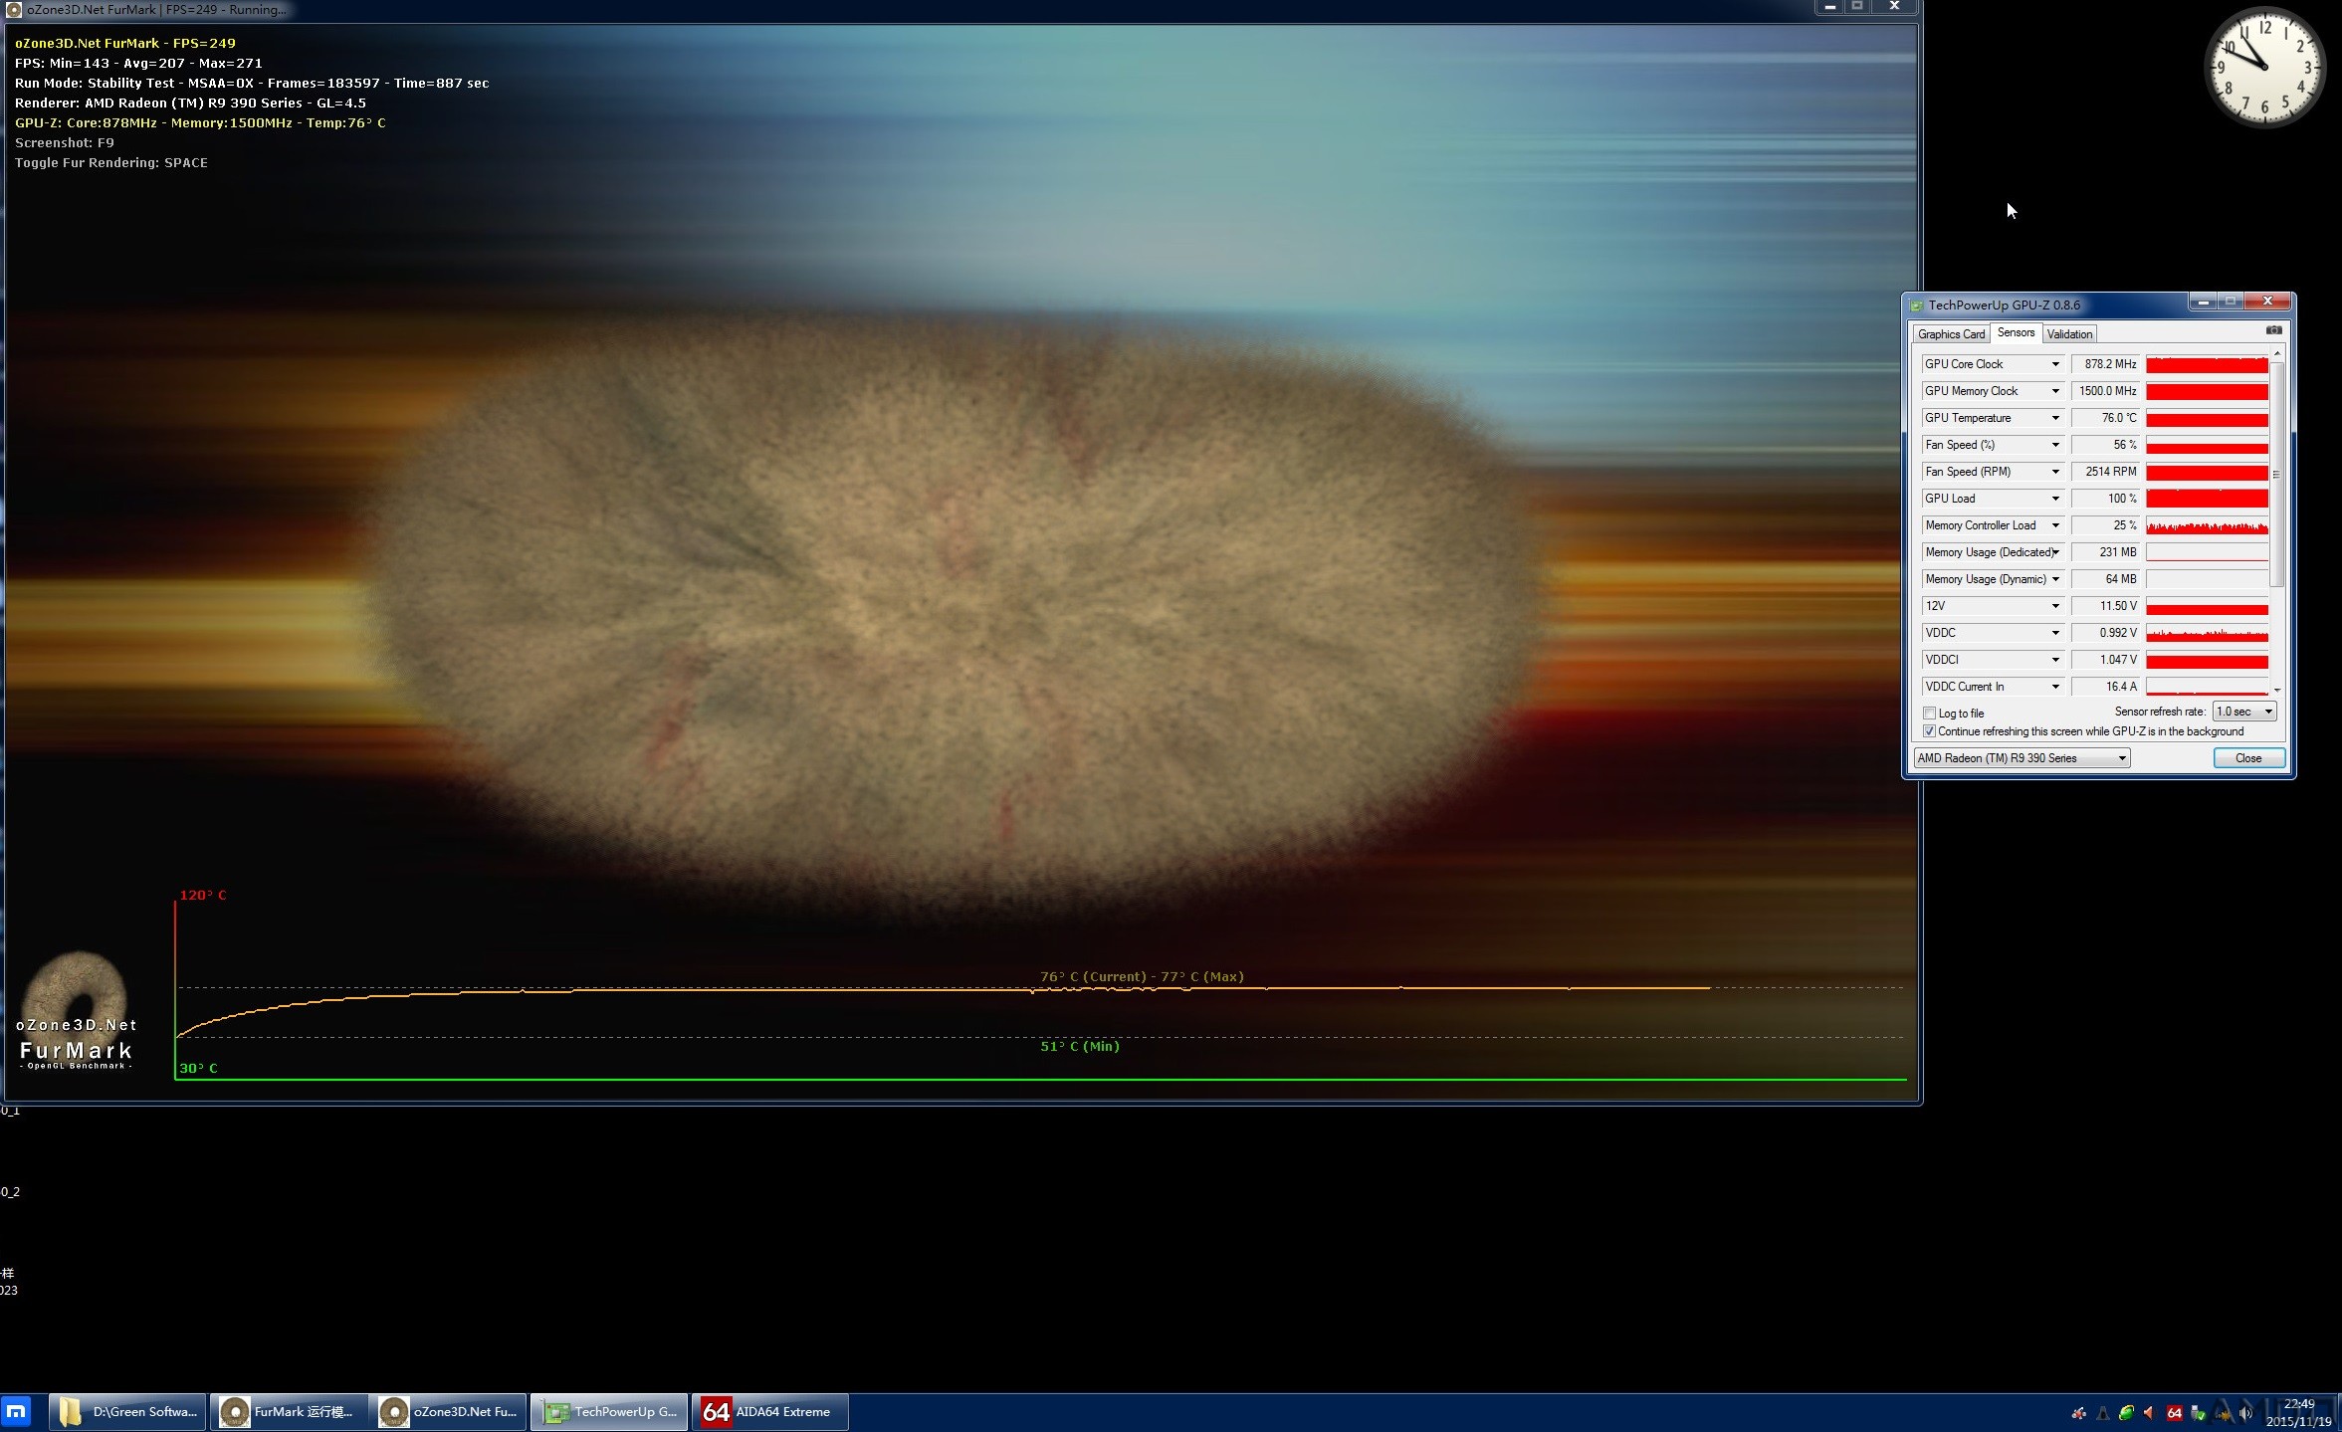Click the orange speaker tray icon
2342x1432 pixels.
(x=2150, y=1413)
